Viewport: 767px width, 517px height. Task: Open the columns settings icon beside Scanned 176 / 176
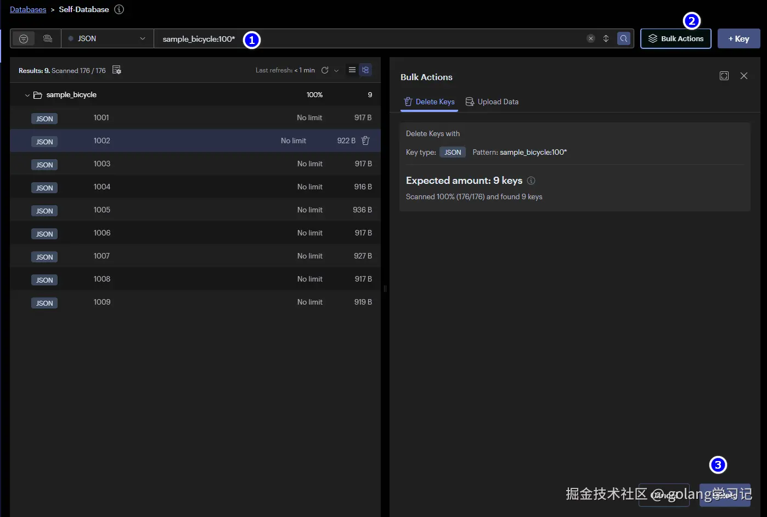pyautogui.click(x=116, y=70)
